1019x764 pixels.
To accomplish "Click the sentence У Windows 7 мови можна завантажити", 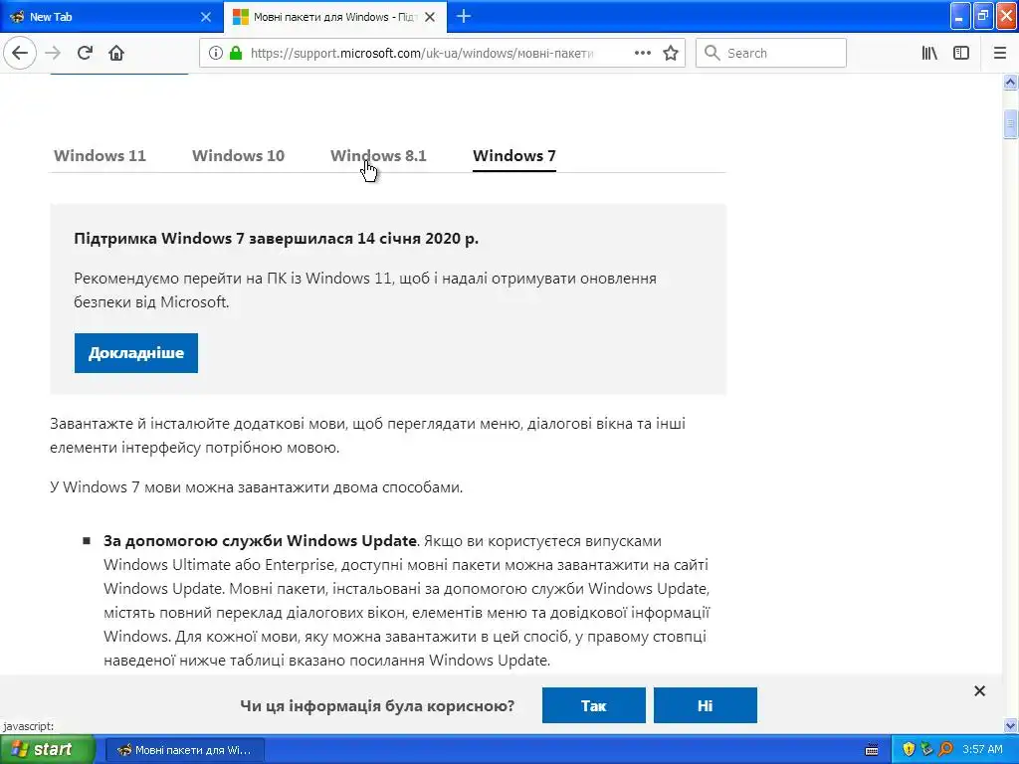I will tap(256, 487).
